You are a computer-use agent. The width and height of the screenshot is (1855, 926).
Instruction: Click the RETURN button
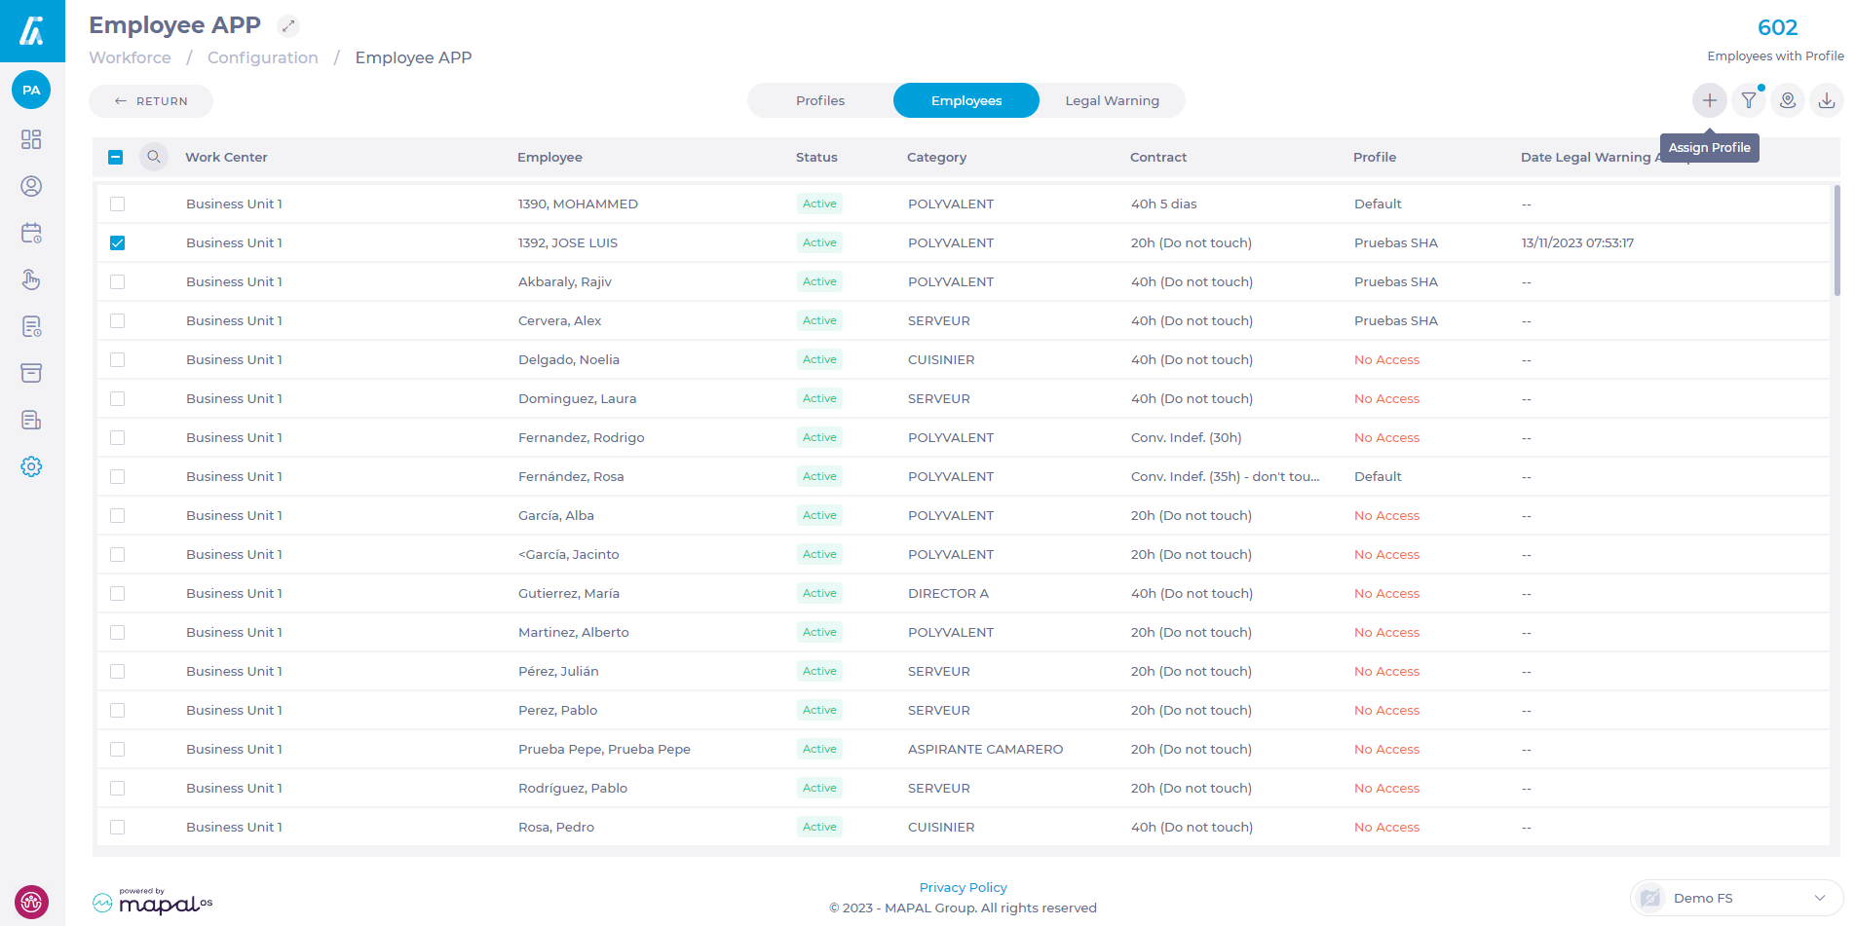click(151, 101)
